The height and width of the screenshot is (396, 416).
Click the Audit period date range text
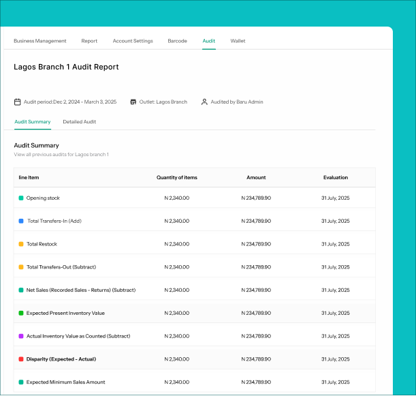coord(70,102)
